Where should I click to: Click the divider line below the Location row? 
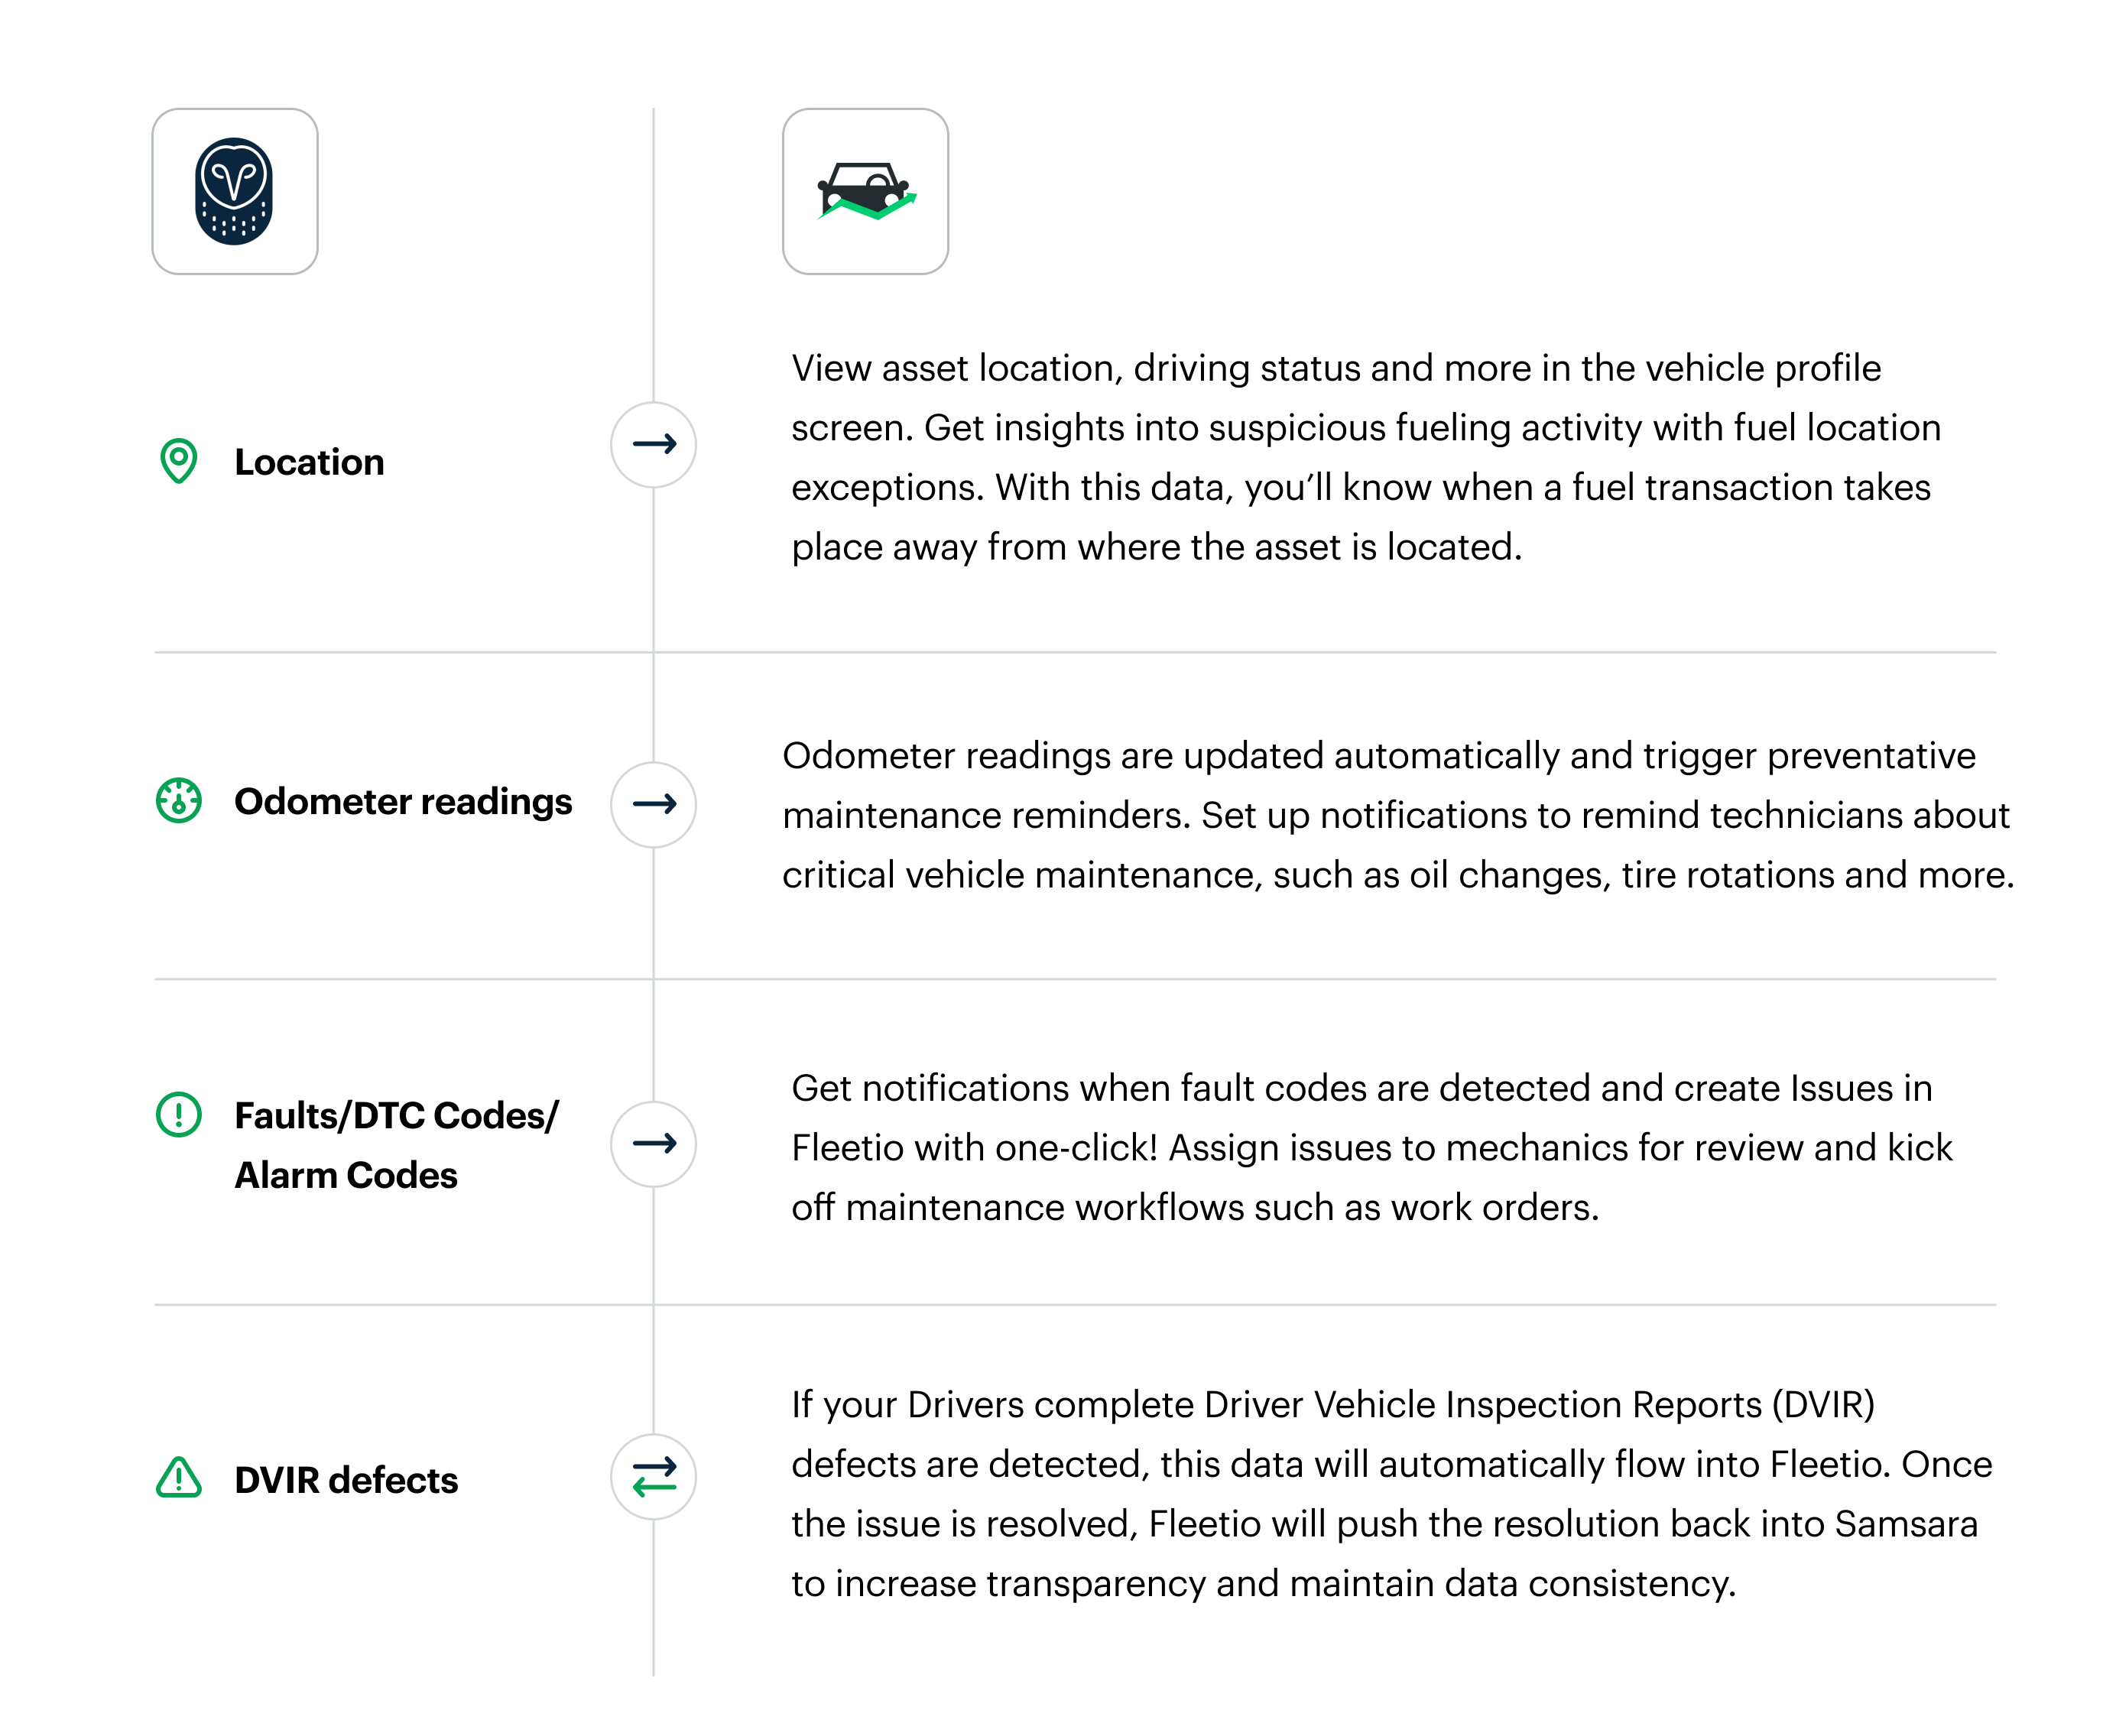[x=1075, y=652]
